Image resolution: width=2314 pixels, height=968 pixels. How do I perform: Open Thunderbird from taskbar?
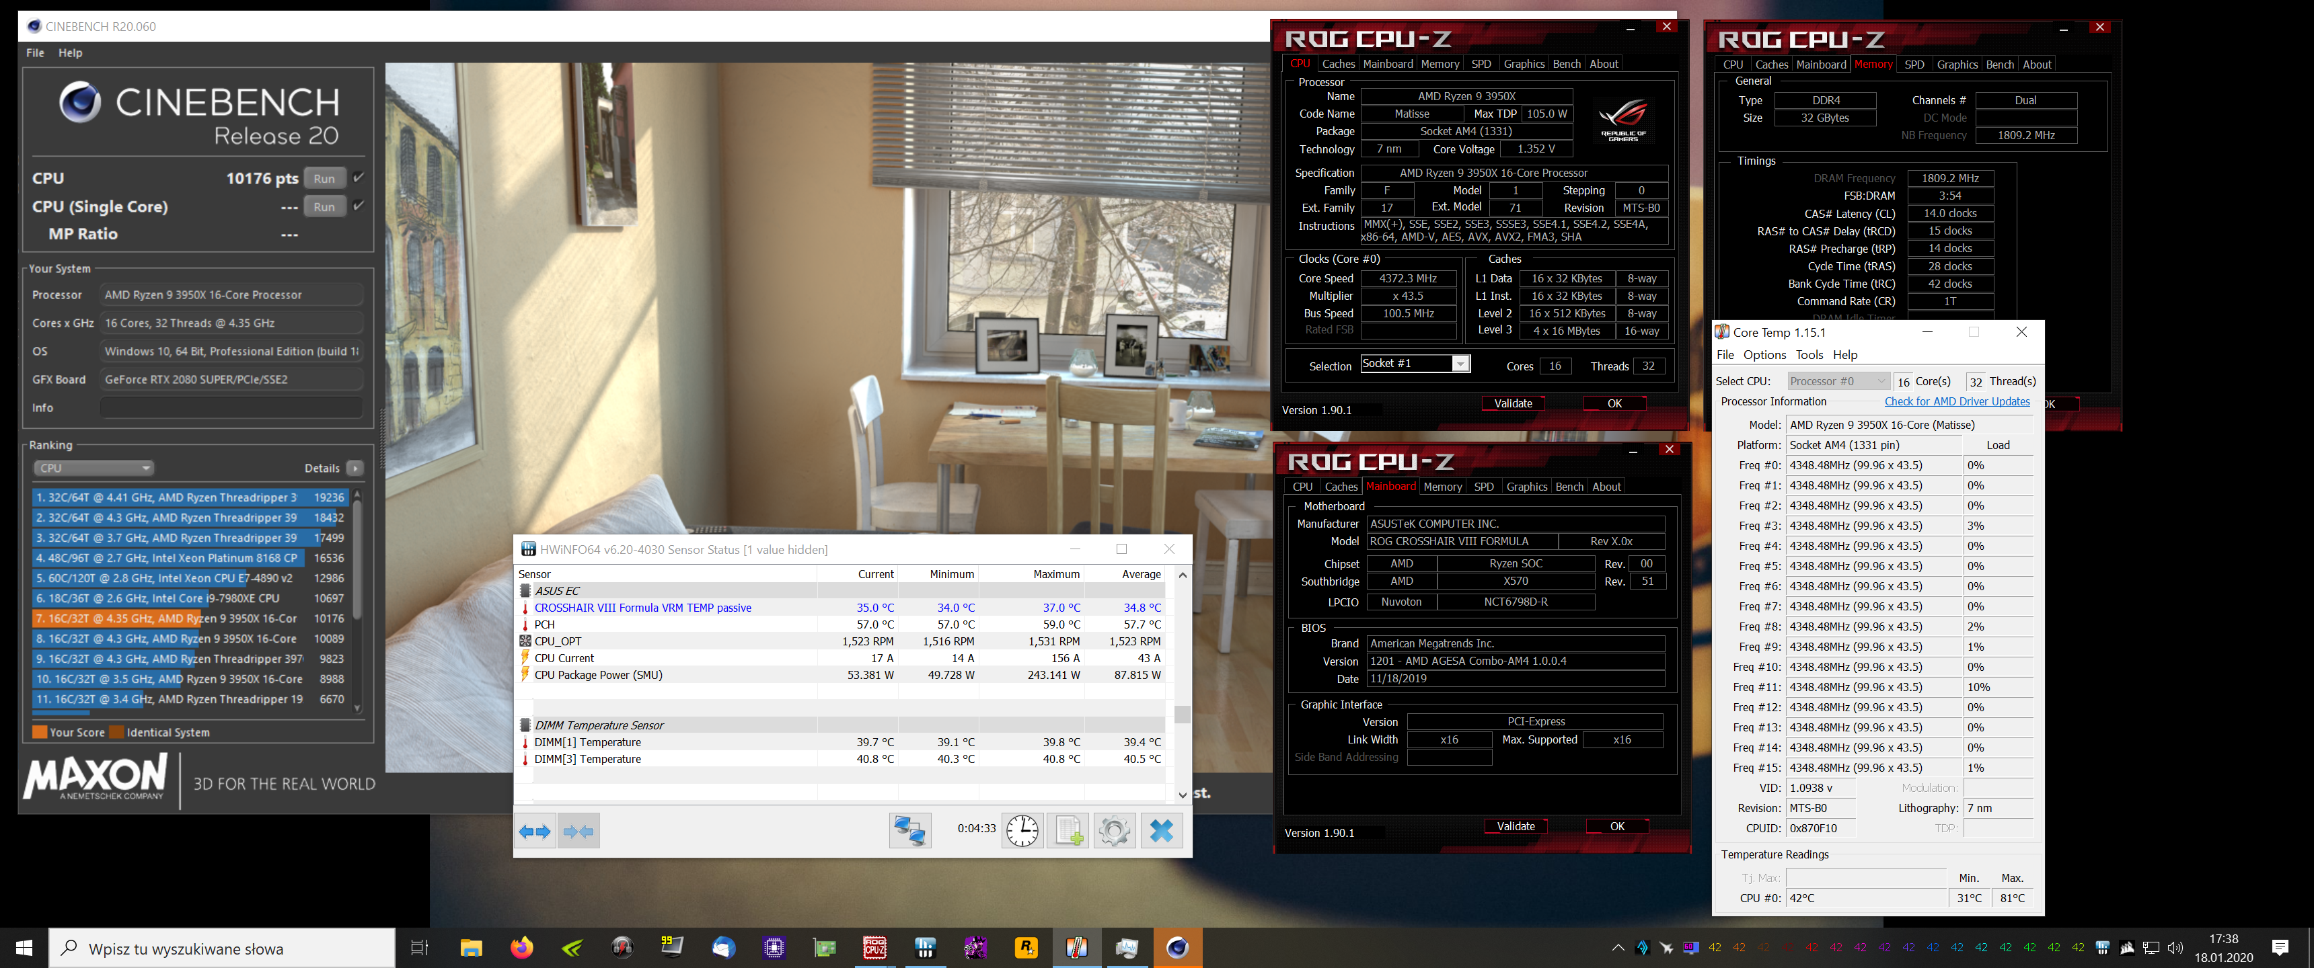[x=723, y=947]
